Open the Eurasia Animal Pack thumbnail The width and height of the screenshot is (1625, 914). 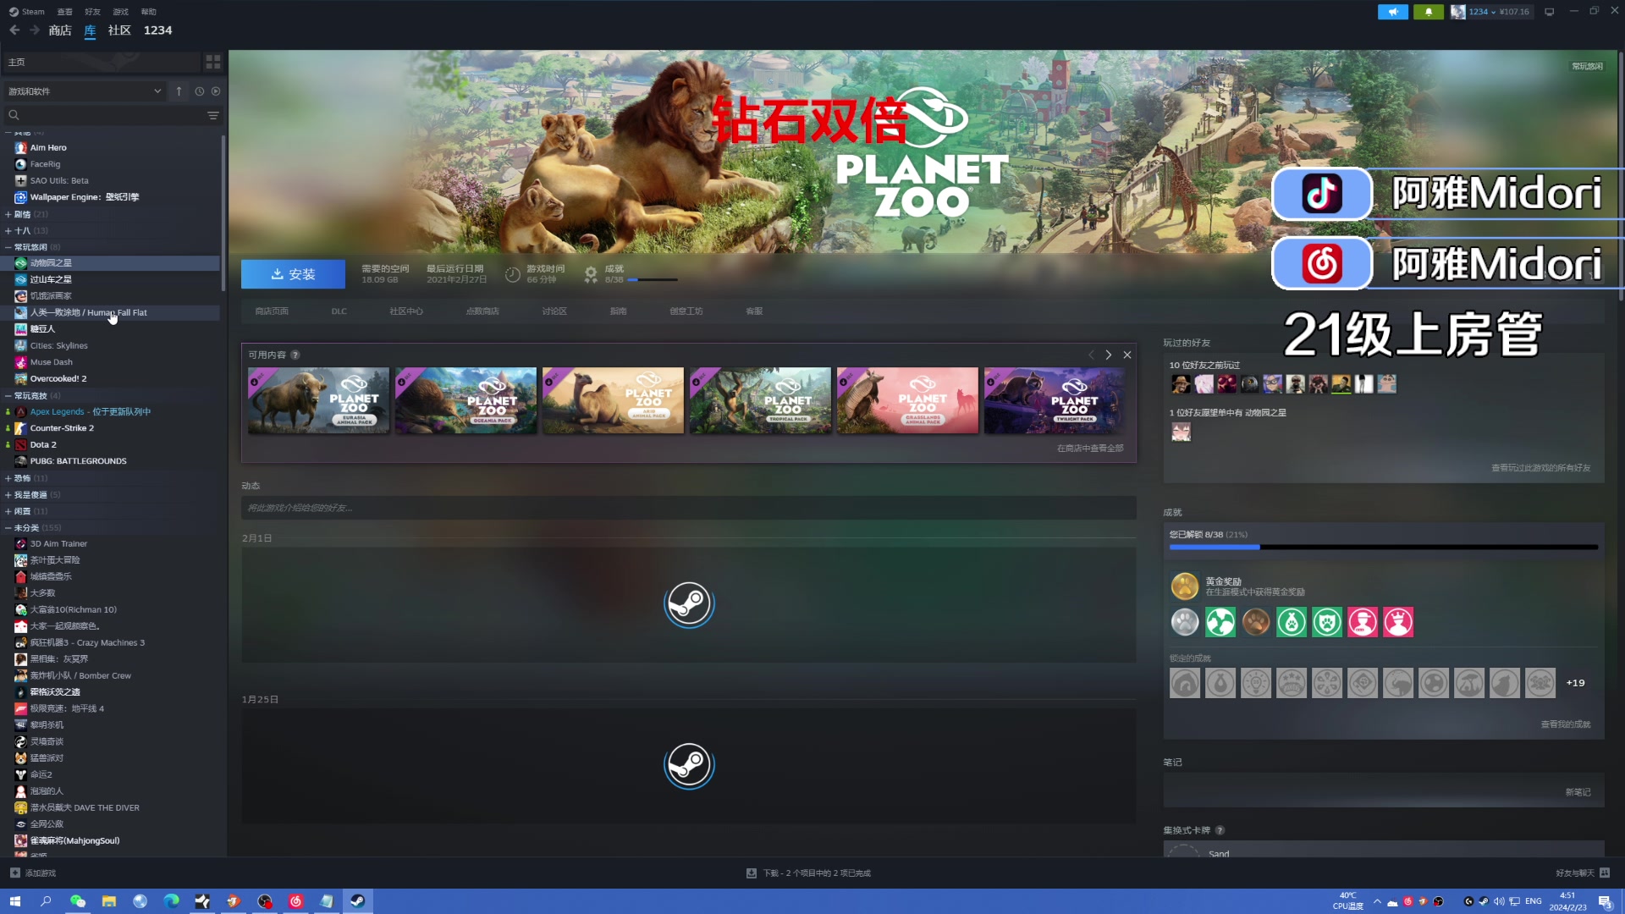coord(318,400)
